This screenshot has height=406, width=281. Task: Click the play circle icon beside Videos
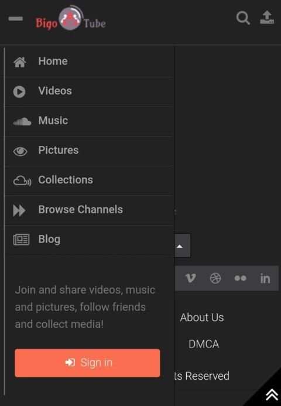[x=19, y=91]
